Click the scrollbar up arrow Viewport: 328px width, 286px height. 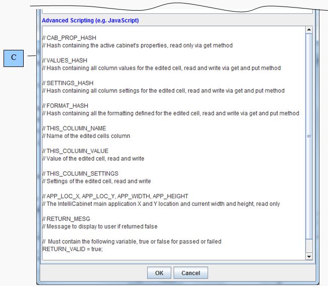(x=309, y=30)
